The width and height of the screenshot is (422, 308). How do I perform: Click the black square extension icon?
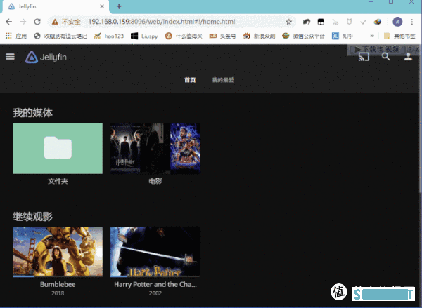321,22
